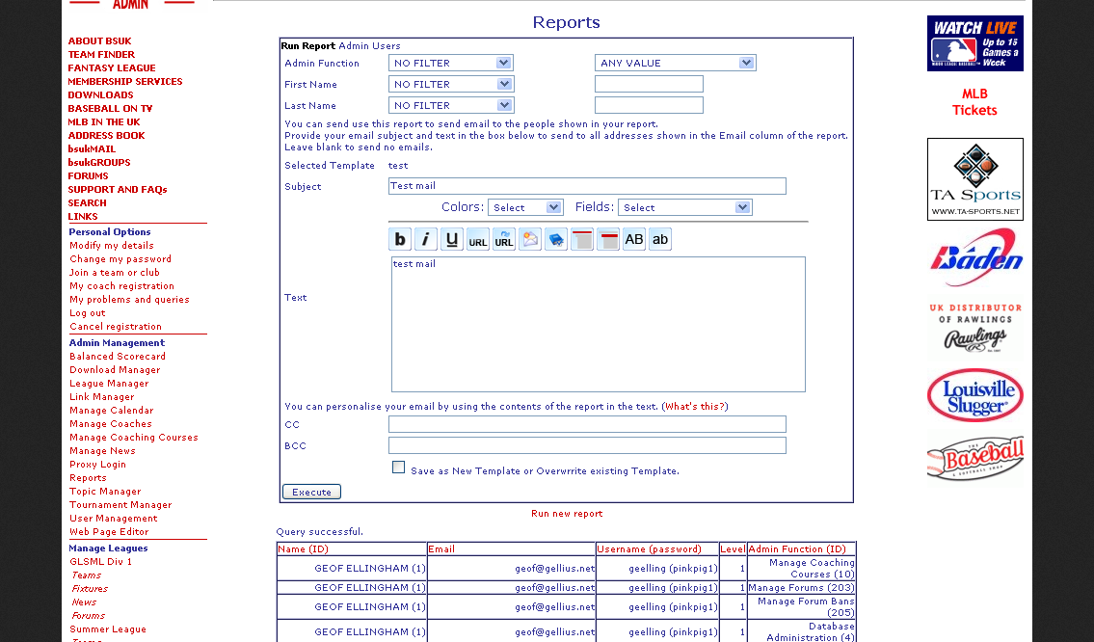This screenshot has width=1094, height=642.
Task: Open ABOUT BSUK in the navigation
Action: (100, 41)
